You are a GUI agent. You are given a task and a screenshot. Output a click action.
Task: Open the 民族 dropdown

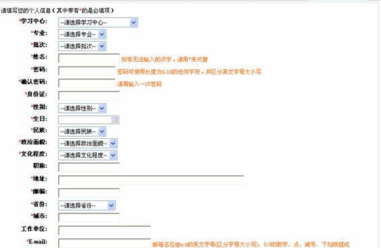tap(82, 131)
